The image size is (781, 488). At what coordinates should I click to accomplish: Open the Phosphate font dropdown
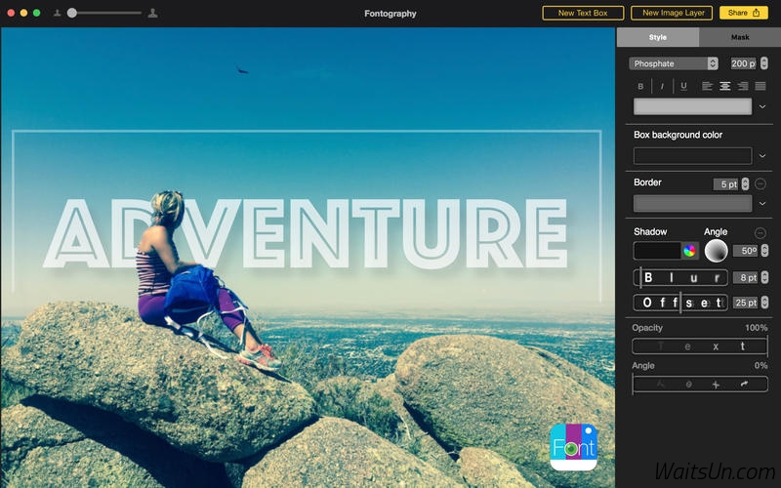(674, 63)
